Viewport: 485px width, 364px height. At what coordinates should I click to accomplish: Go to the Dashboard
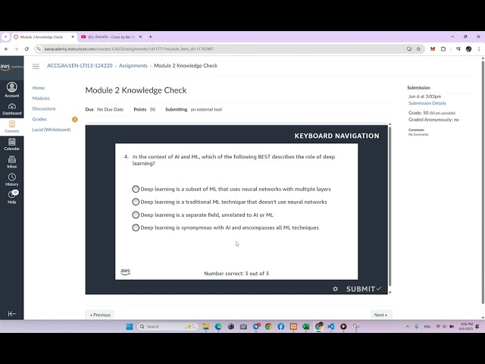coord(12,109)
